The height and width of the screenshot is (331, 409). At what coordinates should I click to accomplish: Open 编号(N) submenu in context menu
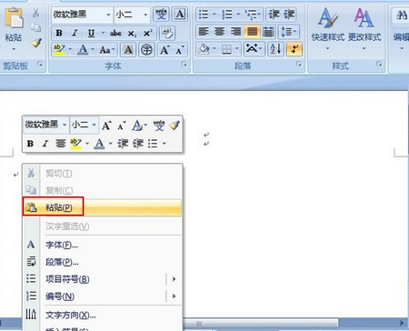click(x=103, y=296)
